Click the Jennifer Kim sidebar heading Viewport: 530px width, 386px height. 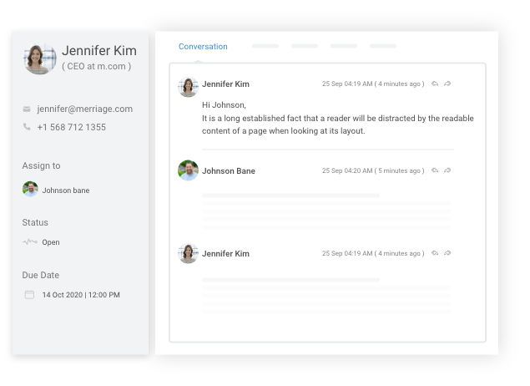99,51
